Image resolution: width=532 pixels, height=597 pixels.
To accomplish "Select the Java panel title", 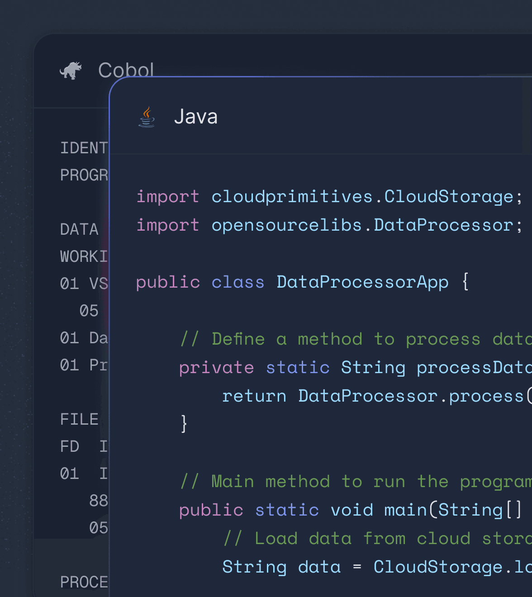I will coord(195,117).
